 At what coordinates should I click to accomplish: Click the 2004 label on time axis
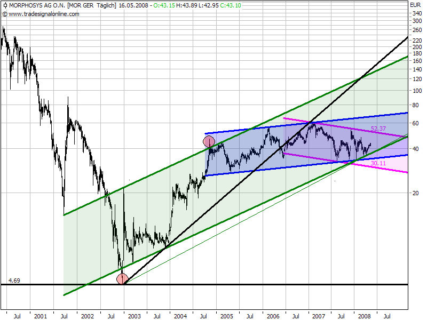[180, 316]
